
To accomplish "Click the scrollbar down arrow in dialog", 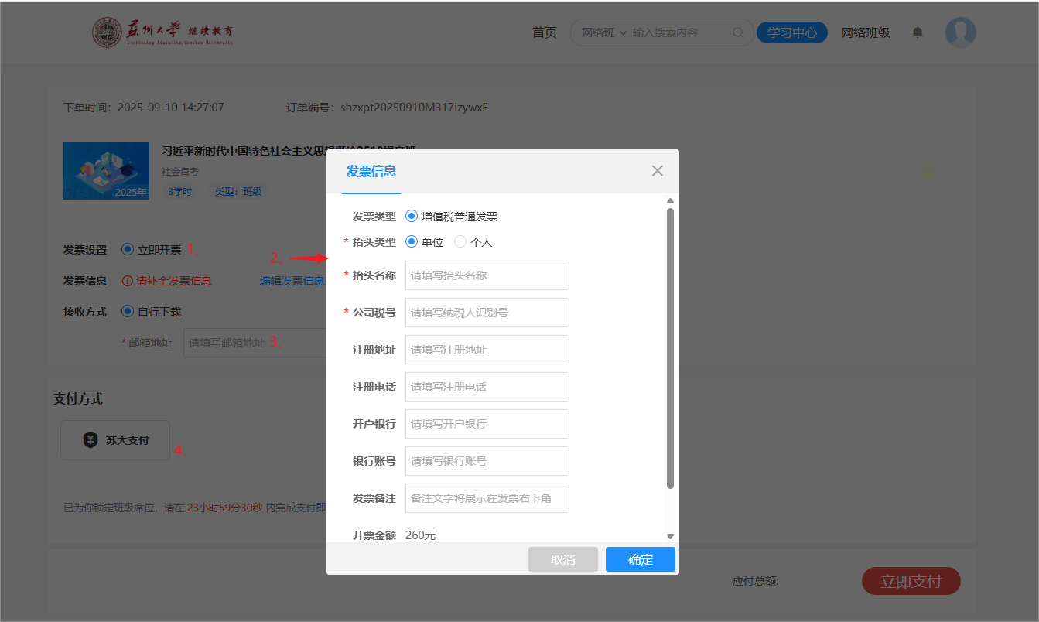I will tap(670, 536).
